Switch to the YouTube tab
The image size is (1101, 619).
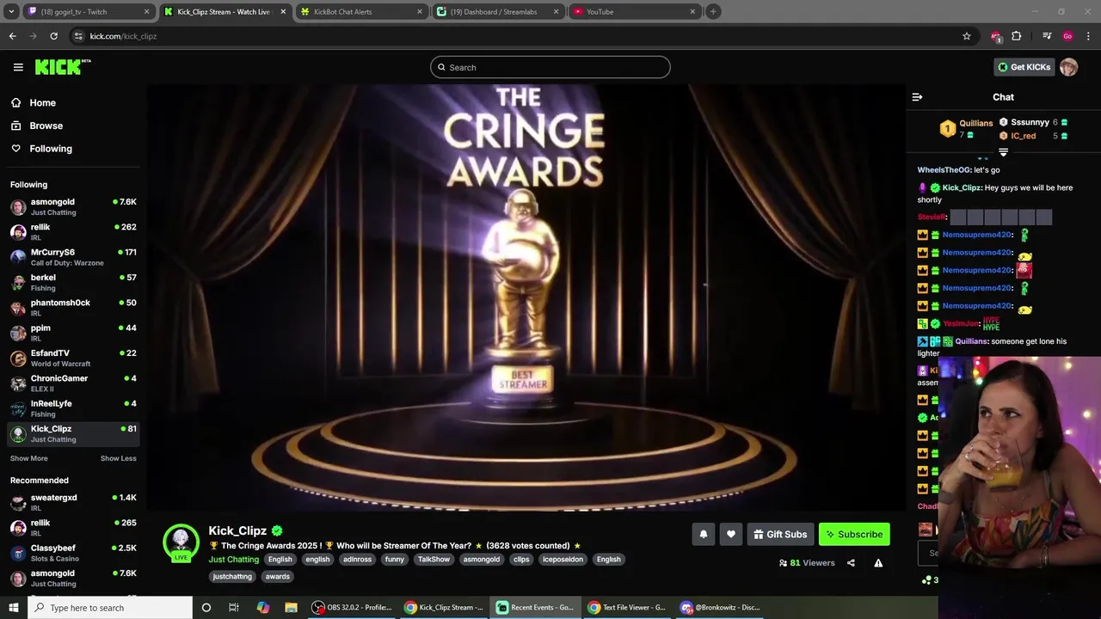(x=633, y=12)
